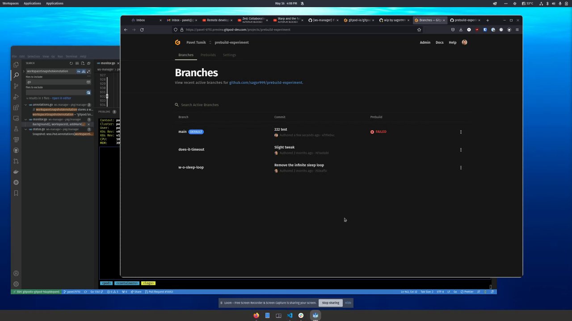Open Manage gear in VS Code
Viewport: 572px width, 321px height.
coord(16,284)
